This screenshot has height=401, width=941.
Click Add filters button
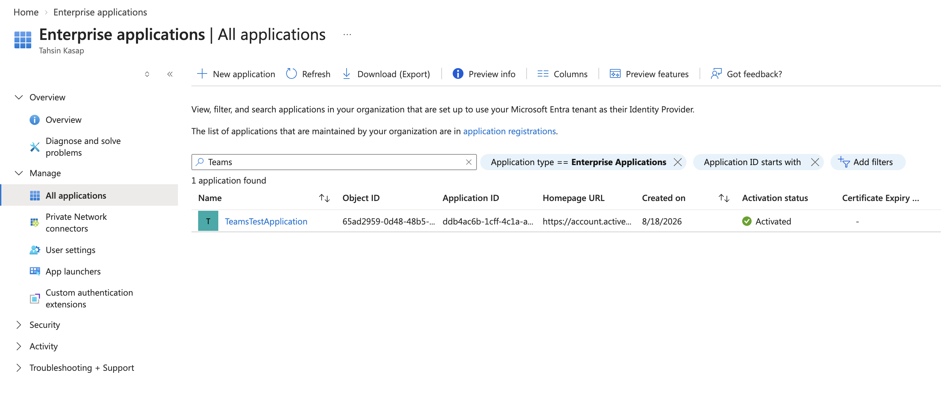pos(867,162)
